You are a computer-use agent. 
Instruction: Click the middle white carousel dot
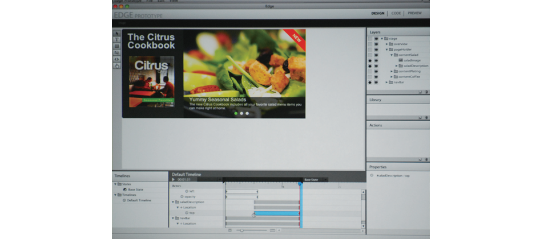tap(241, 113)
